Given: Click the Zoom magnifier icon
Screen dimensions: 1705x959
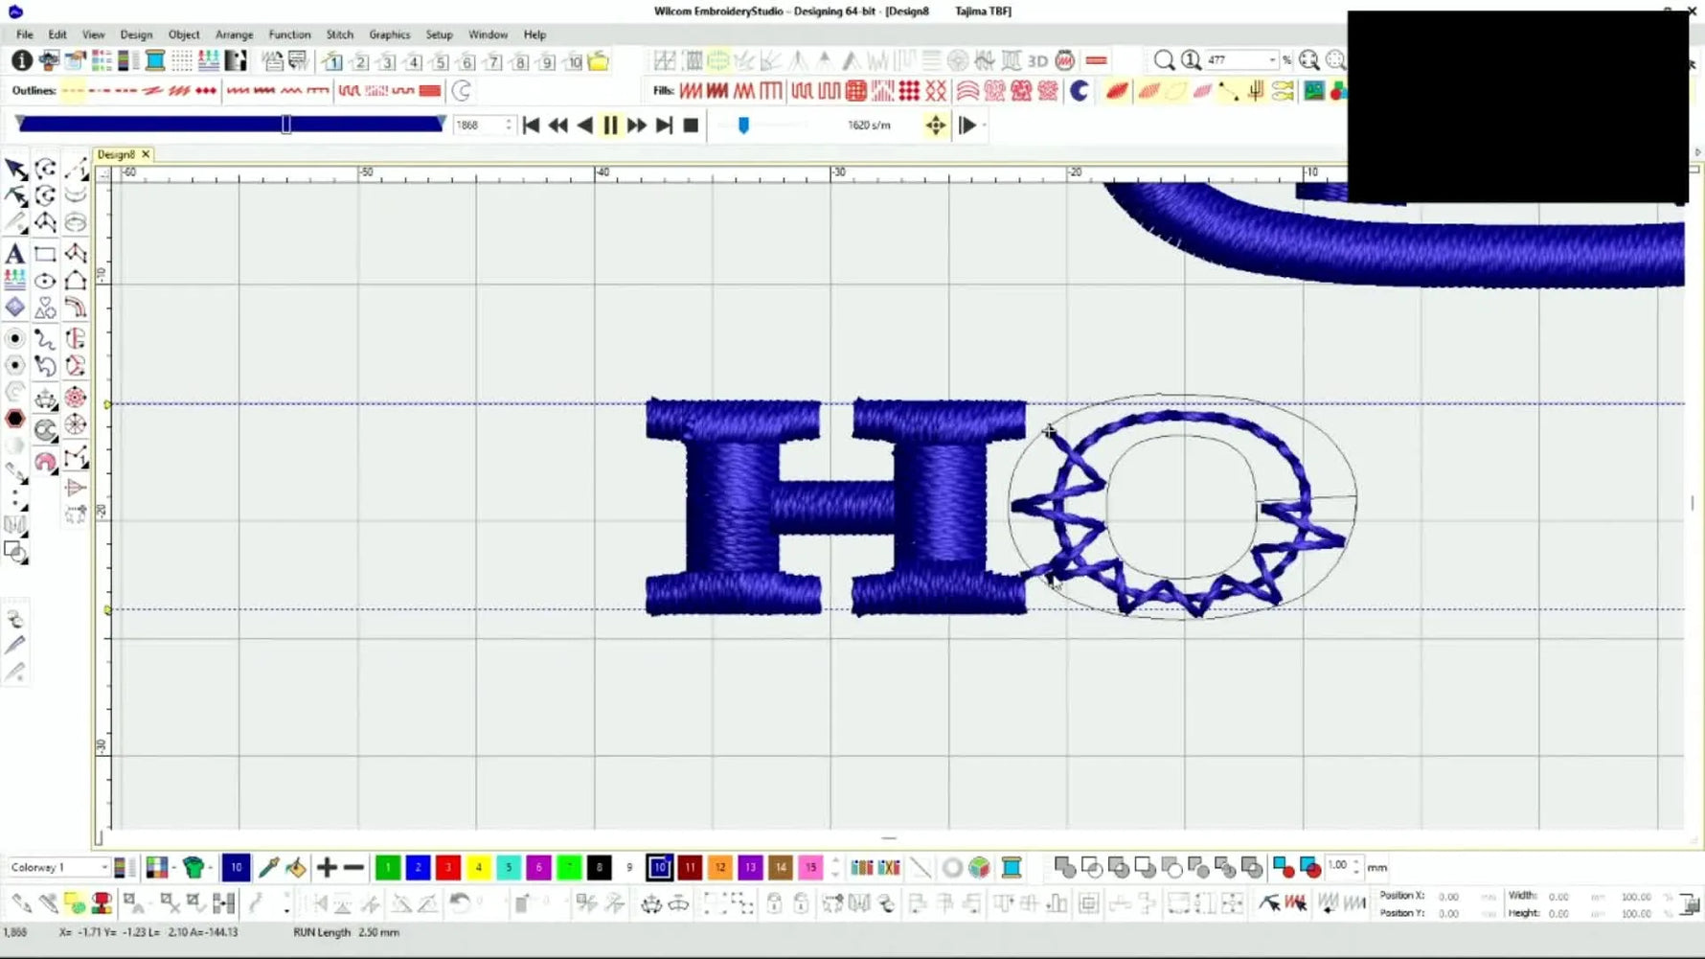Looking at the screenshot, I should [x=1164, y=60].
